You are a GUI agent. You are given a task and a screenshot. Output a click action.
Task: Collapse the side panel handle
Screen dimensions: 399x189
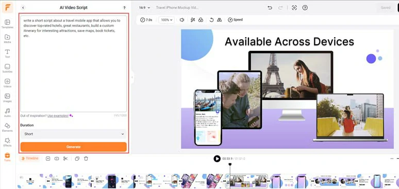[132, 77]
